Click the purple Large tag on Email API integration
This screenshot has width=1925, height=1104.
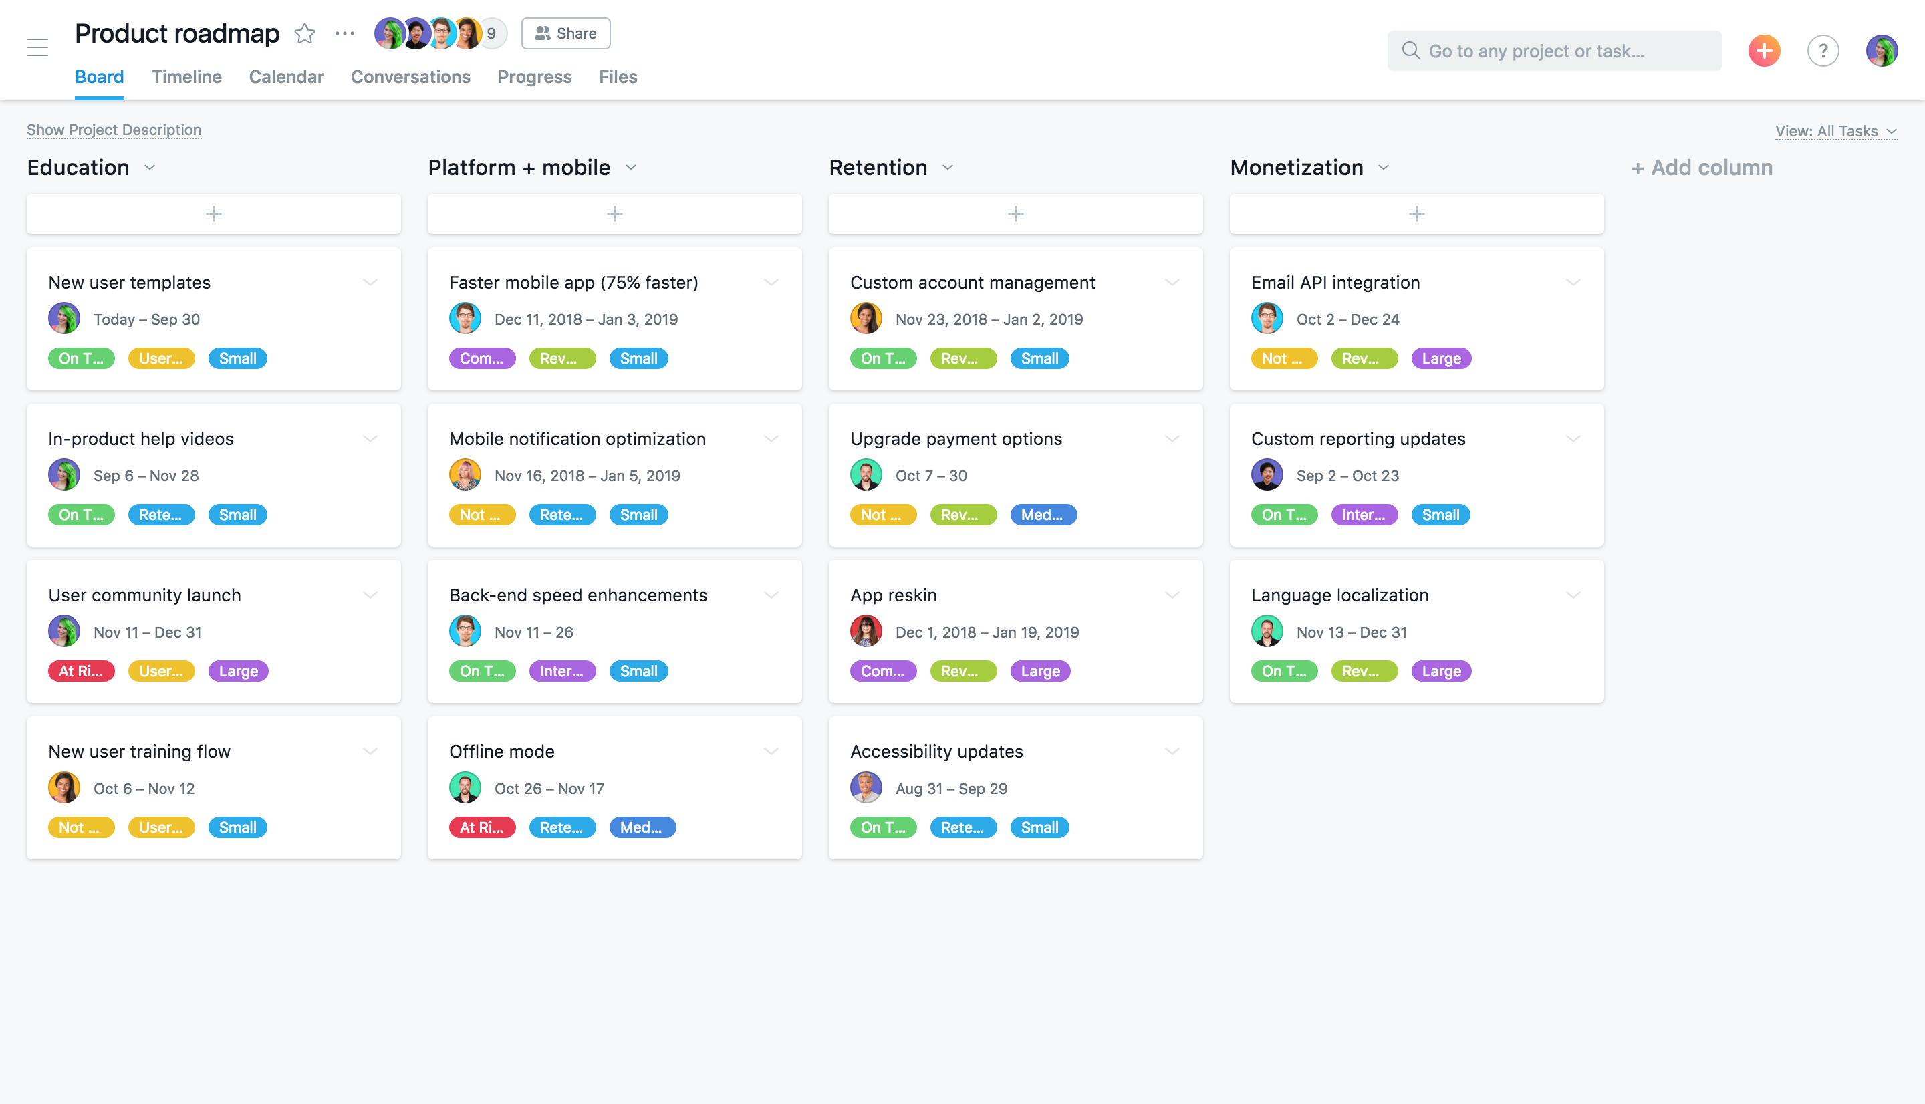pyautogui.click(x=1440, y=358)
